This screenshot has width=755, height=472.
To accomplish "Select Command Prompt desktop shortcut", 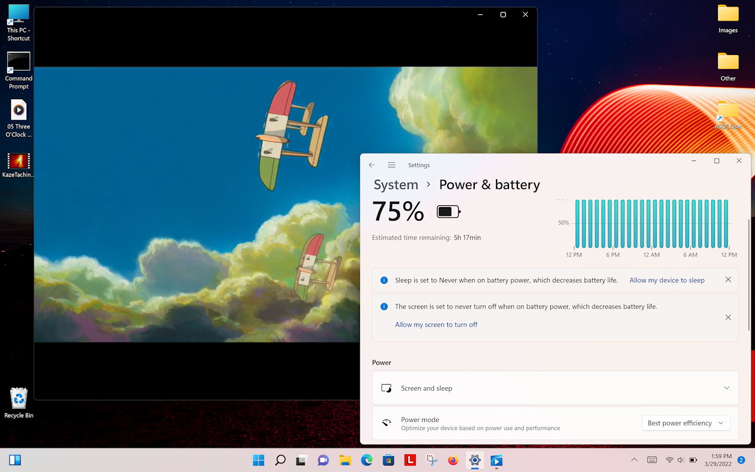I will (18, 71).
